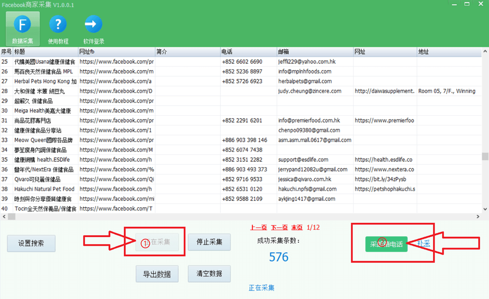Select row 32 健康保健食品分享站

[241, 130]
